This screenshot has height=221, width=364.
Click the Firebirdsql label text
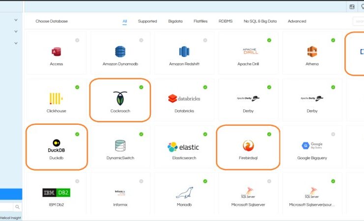(x=248, y=158)
